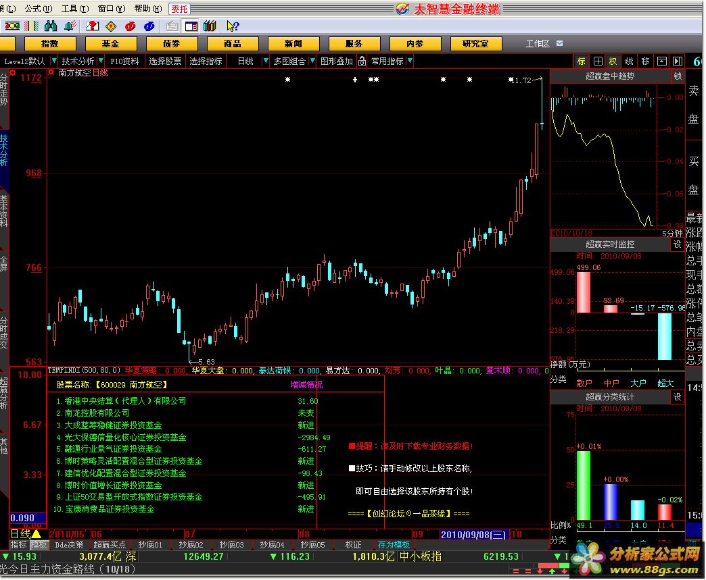Click the padlock icon beside 图形叠加

(x=362, y=61)
